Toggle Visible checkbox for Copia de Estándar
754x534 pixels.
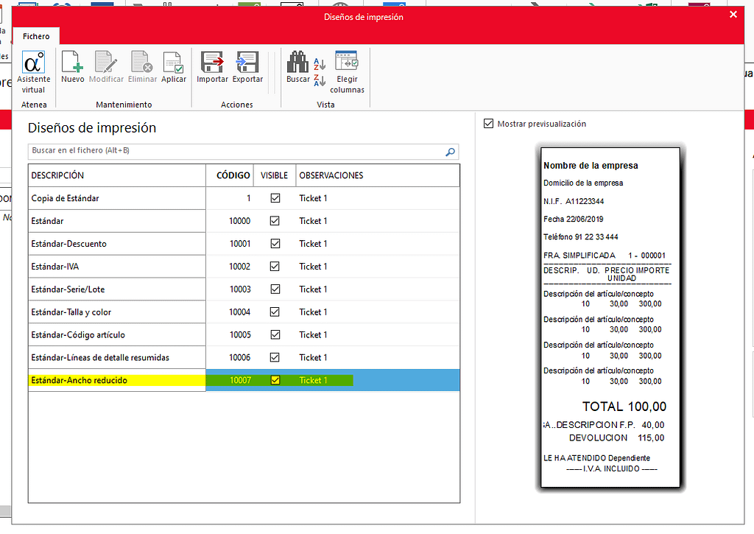tap(275, 198)
